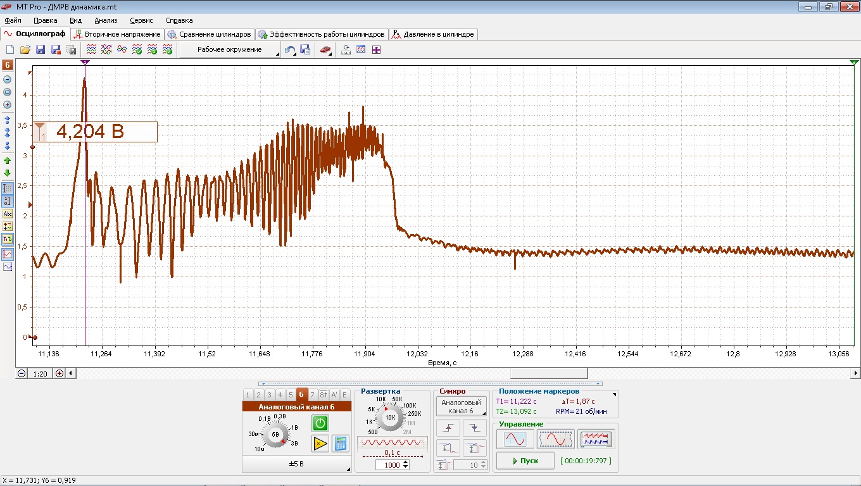
Task: Click the multi-channel recorder control button
Action: tap(596, 439)
